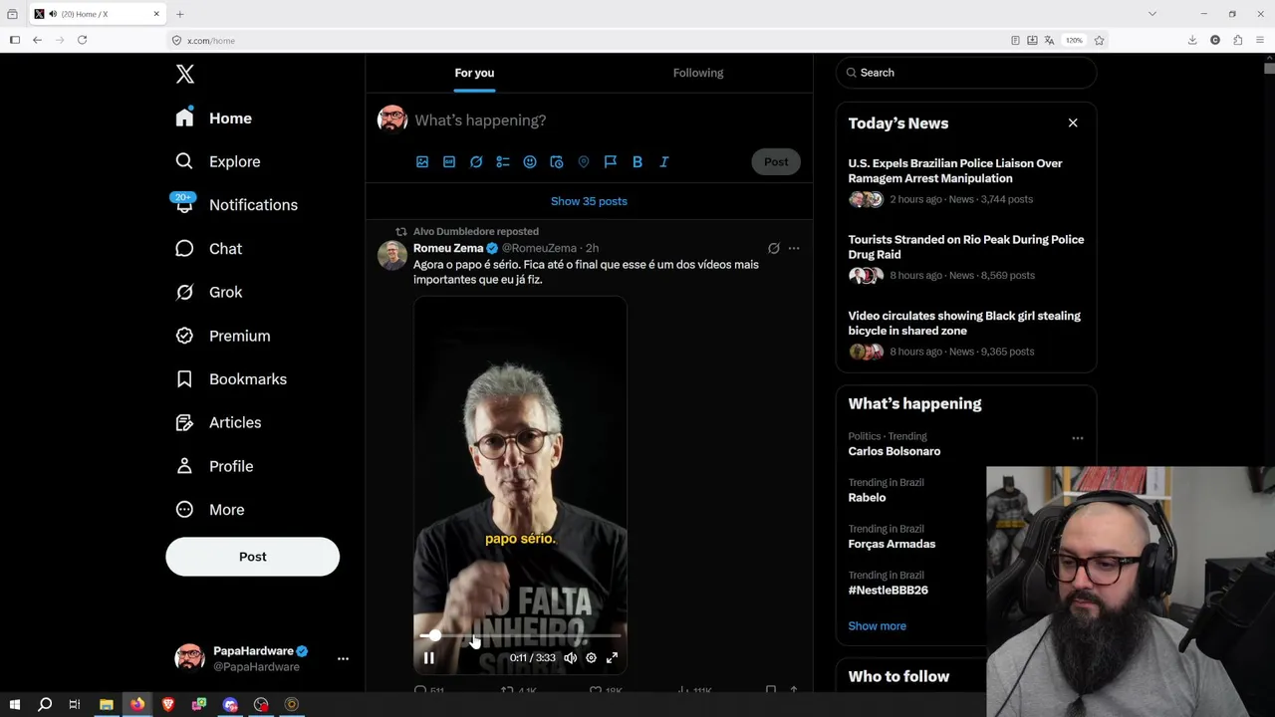Click the 120% zoom level indicator
The height and width of the screenshot is (717, 1275).
(x=1074, y=41)
